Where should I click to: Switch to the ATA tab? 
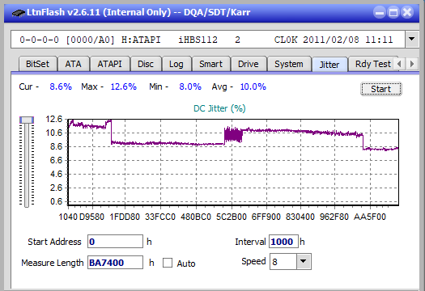(x=73, y=64)
